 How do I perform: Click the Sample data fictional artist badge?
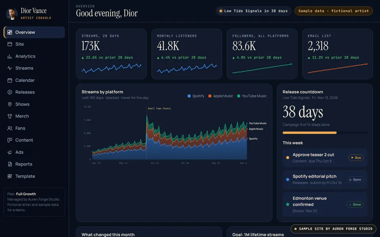pos(333,11)
